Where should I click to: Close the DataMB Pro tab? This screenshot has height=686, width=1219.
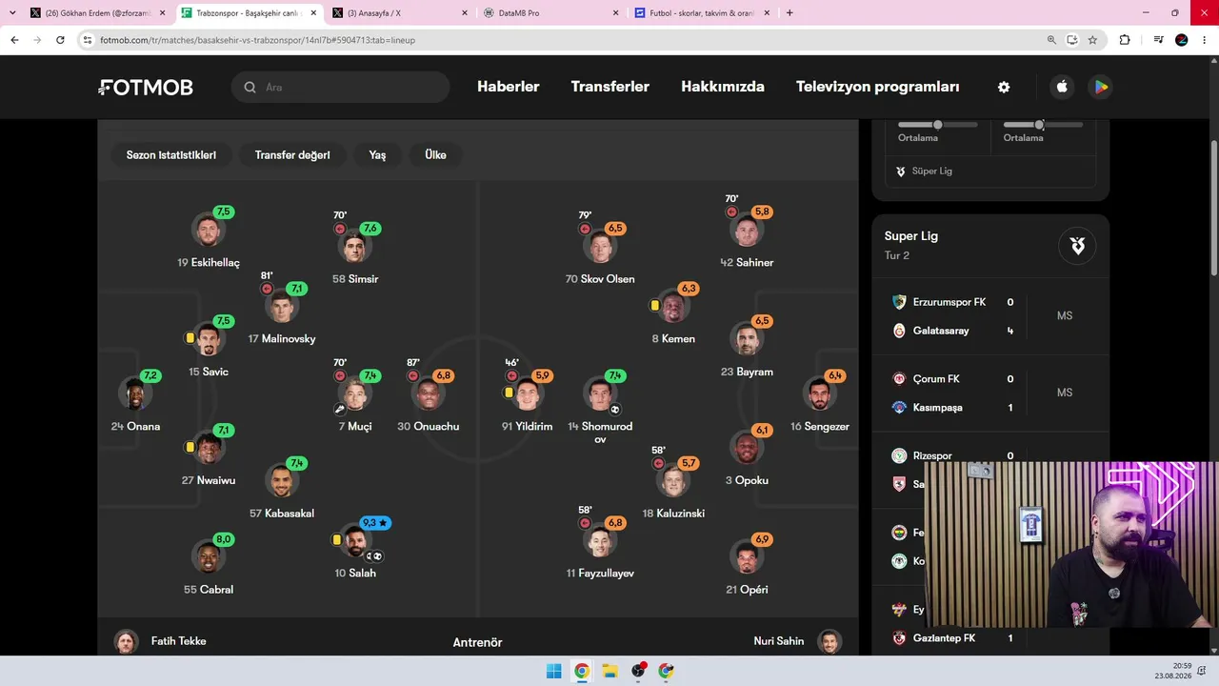pos(615,13)
